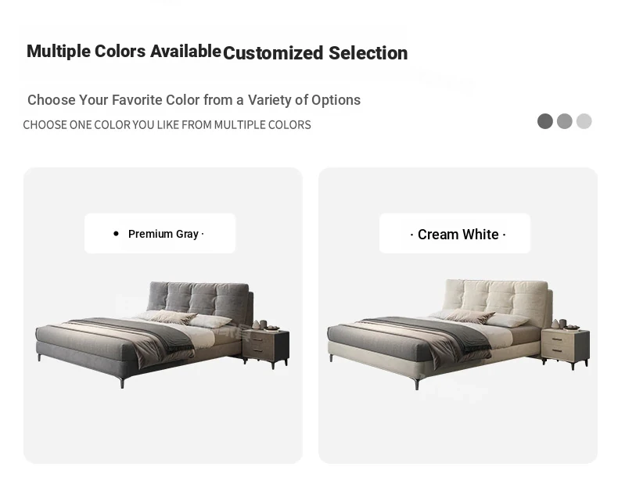
Task: Click the light gray color dot
Action: coord(584,121)
